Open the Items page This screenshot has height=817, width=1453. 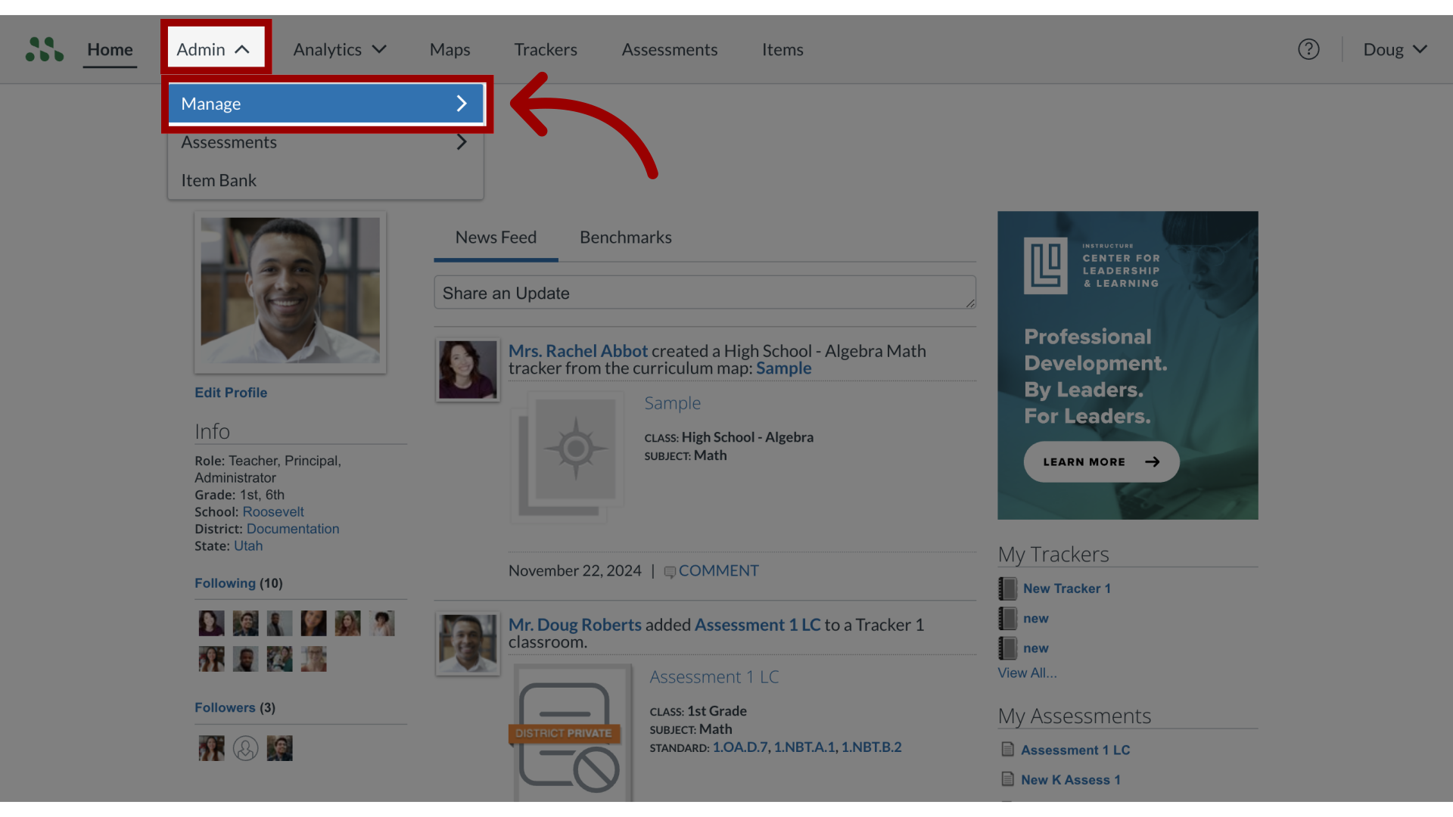[783, 49]
